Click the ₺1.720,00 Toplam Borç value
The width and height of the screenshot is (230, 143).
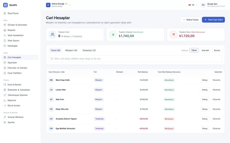click(187, 36)
